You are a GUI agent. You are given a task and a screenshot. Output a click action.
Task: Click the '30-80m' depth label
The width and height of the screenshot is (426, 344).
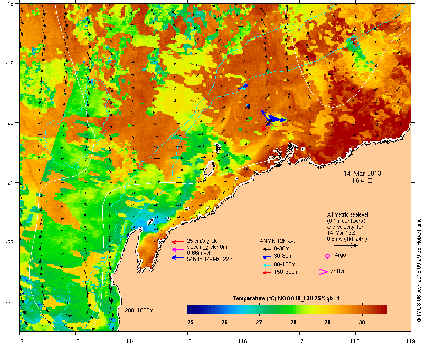click(283, 256)
